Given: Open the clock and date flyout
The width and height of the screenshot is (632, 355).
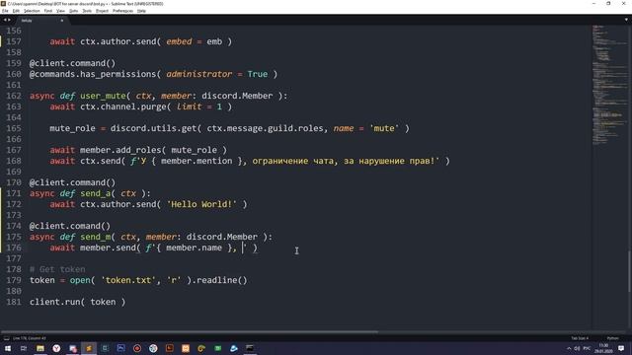Looking at the screenshot, I should pyautogui.click(x=603, y=348).
